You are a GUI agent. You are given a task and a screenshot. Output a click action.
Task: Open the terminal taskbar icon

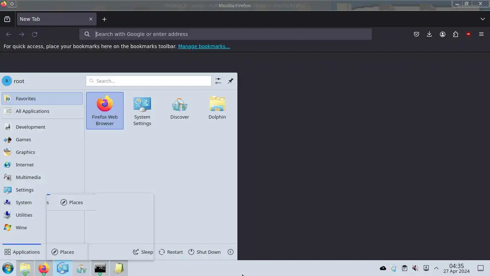(x=100, y=268)
